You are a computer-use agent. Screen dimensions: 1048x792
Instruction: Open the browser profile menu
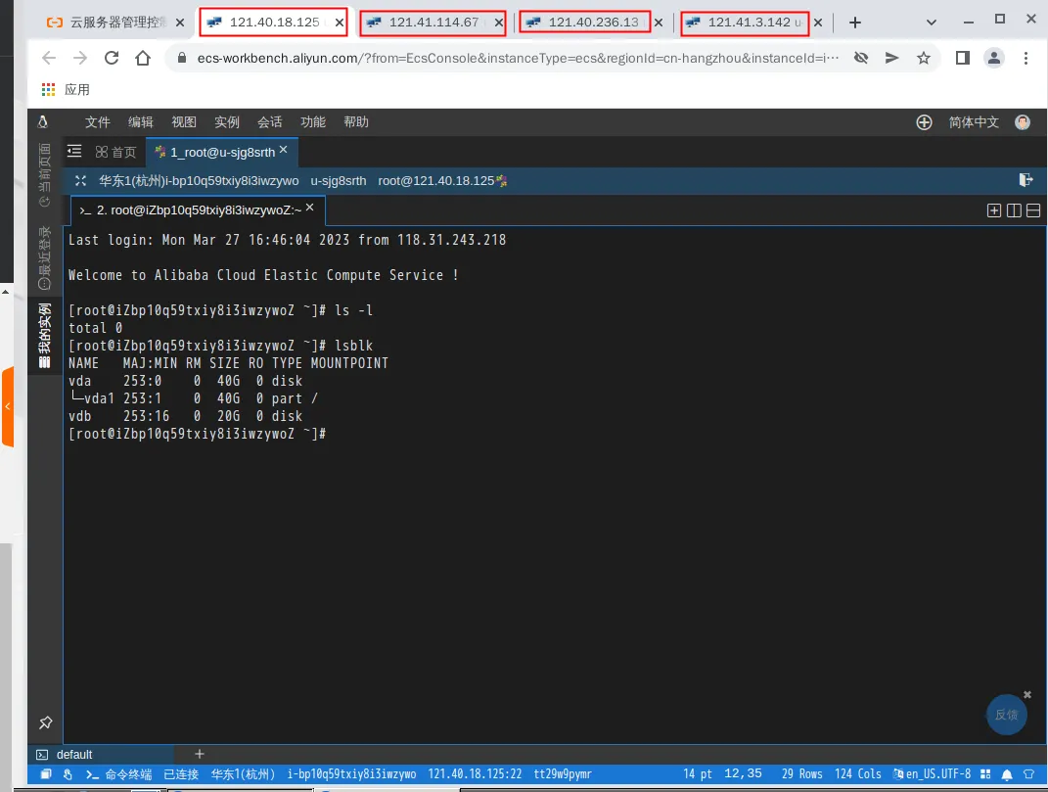click(994, 58)
